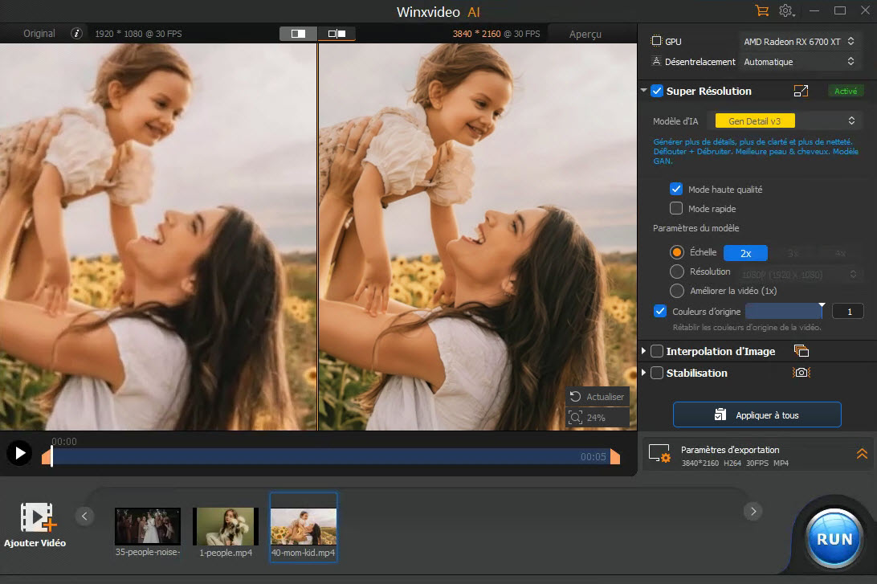
Task: Click the Stabilisation camera icon
Action: tap(802, 373)
